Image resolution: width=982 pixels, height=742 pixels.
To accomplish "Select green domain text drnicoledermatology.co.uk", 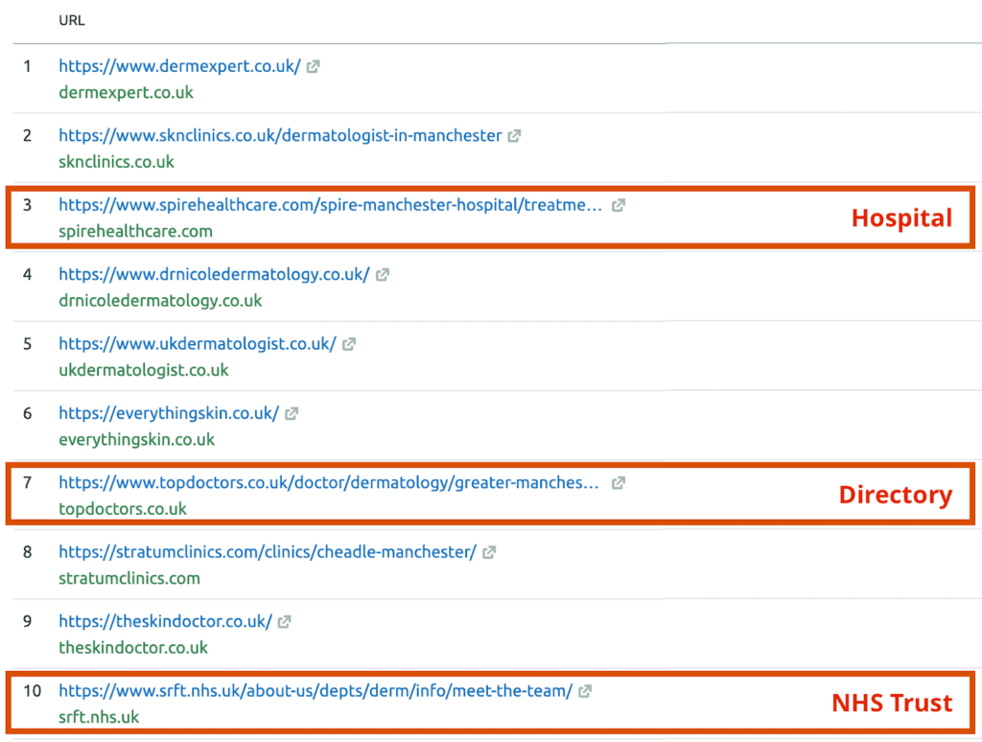I will (160, 301).
